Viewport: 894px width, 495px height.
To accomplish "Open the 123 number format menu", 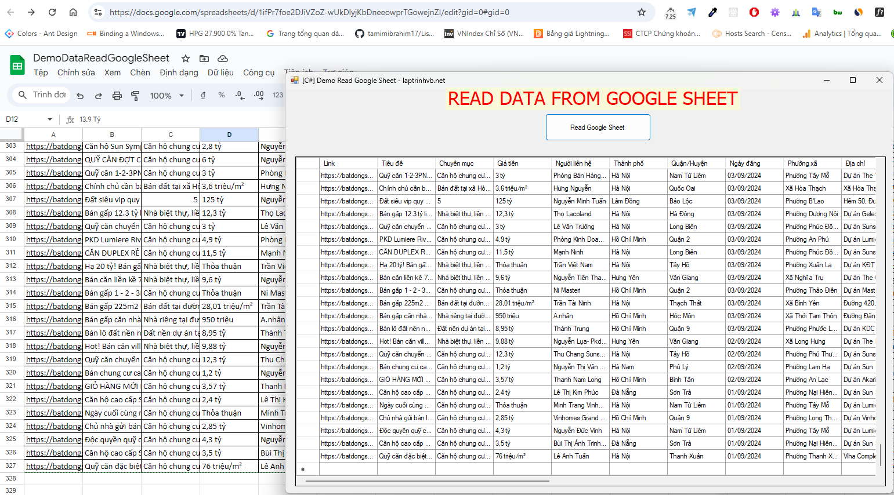I will [x=278, y=95].
